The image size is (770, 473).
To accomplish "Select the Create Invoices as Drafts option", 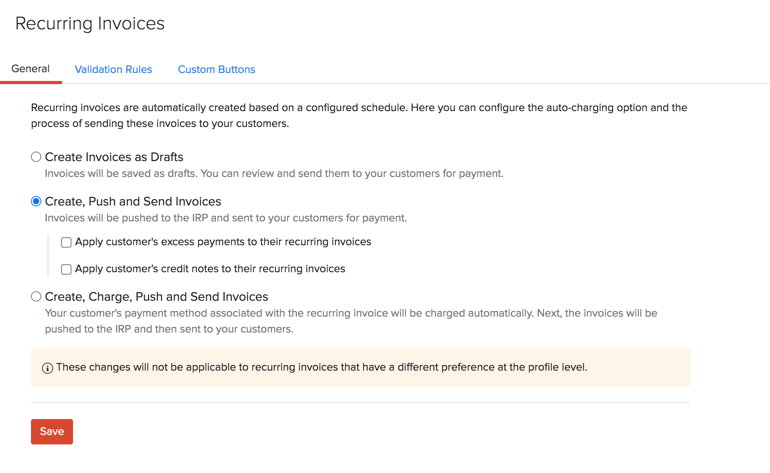I will (x=36, y=157).
